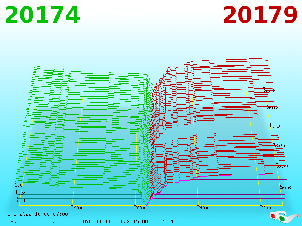The image size is (302, 226).
Task: Click the 0.3k volume axis label
Action: [19, 186]
